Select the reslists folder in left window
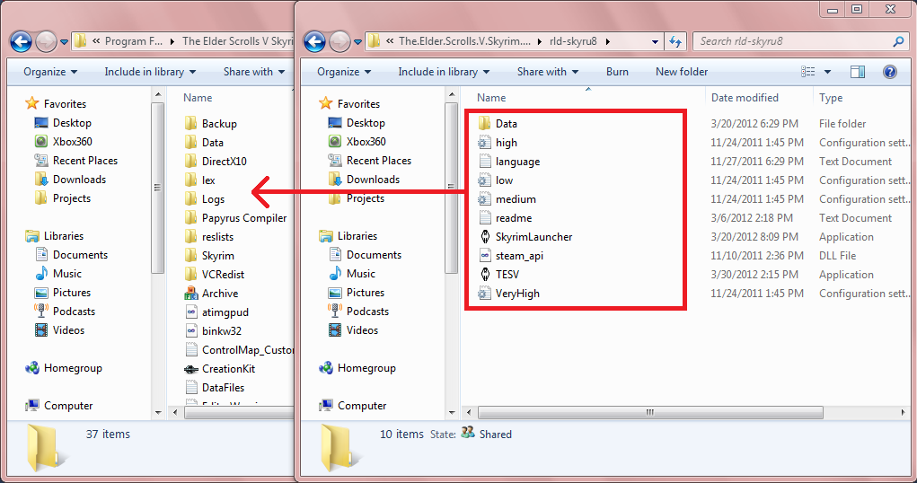 tap(217, 237)
